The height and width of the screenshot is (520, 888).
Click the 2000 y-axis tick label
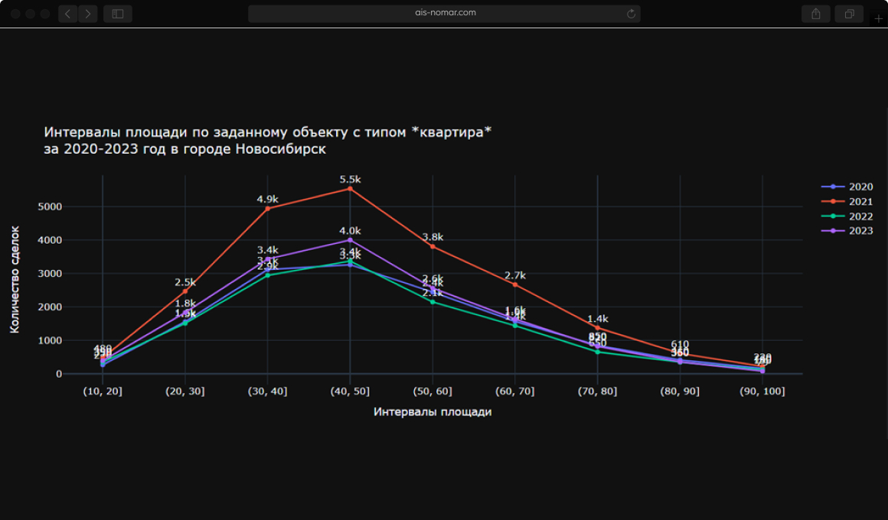click(50, 307)
